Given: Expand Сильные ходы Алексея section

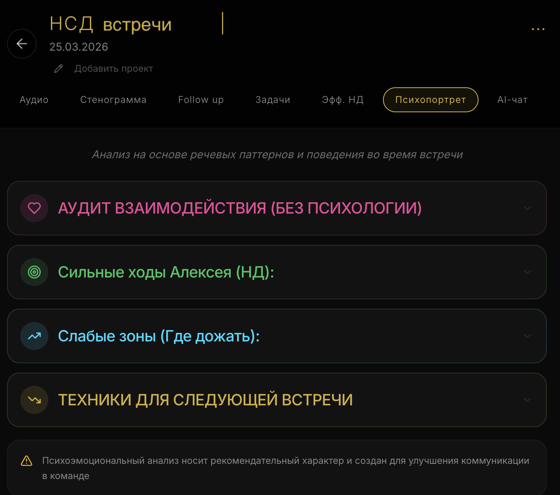Looking at the screenshot, I should point(527,272).
